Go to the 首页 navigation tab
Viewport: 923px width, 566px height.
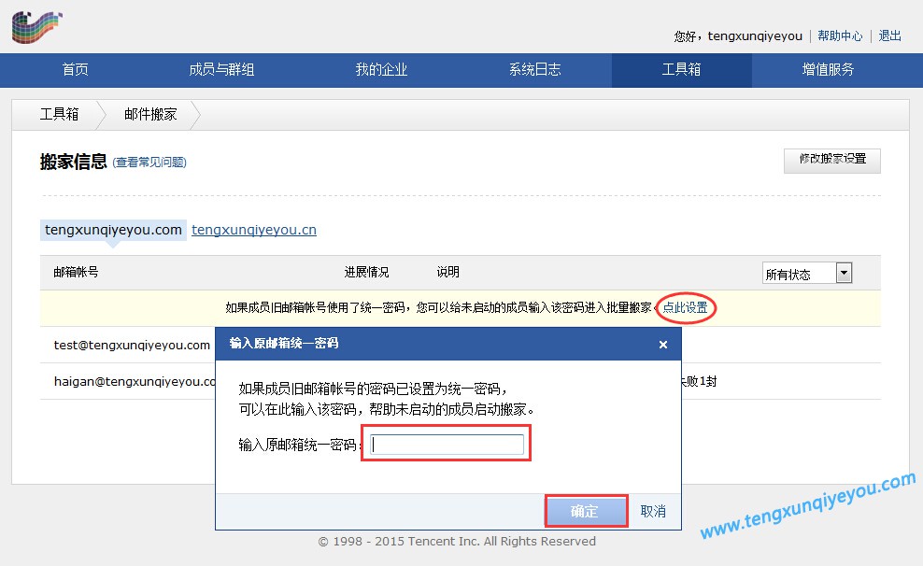[x=76, y=70]
